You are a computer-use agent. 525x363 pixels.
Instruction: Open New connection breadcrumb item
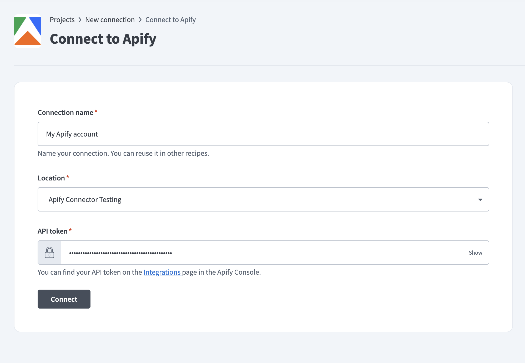(110, 19)
